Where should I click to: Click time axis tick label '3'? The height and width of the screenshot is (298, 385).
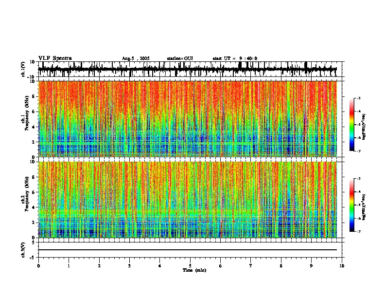pos(129,266)
